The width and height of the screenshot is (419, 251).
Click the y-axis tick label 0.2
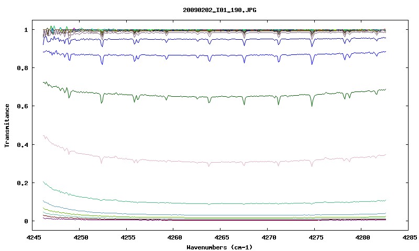23,183
